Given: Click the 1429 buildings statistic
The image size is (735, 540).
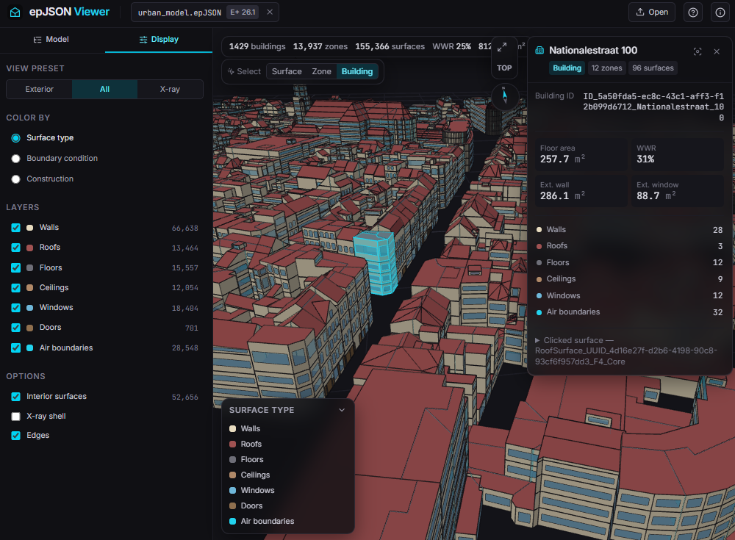Looking at the screenshot, I should pyautogui.click(x=257, y=46).
